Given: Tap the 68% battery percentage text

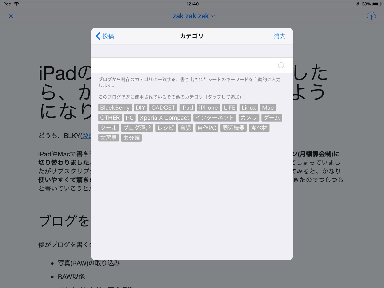Looking at the screenshot, I should coord(366,4).
